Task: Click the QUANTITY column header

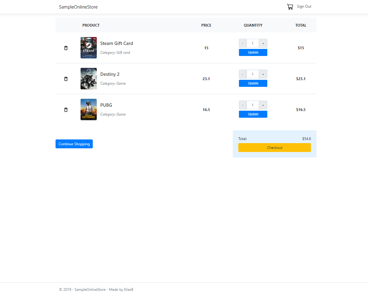Action: coord(253,25)
